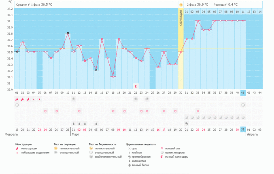Select the cervical fluid drop on cycle day 15
The width and height of the screenshot is (274, 174).
pyautogui.click(x=96, y=124)
